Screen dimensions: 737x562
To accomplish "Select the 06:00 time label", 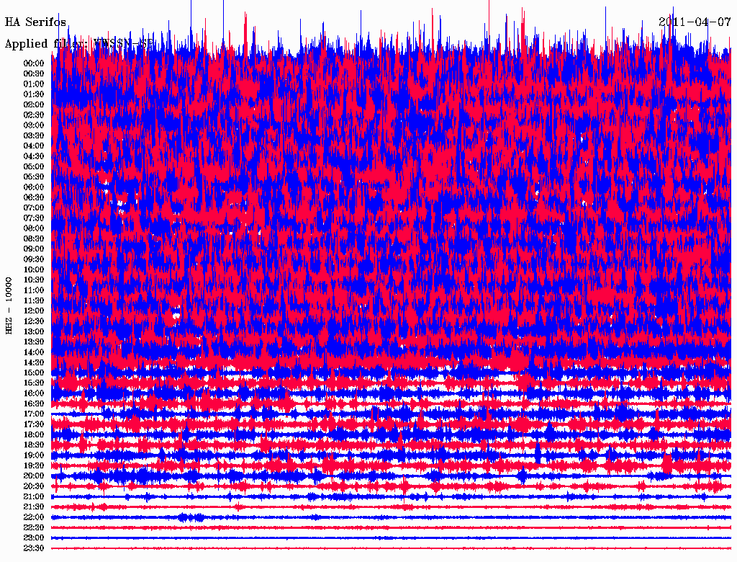I will coord(34,187).
